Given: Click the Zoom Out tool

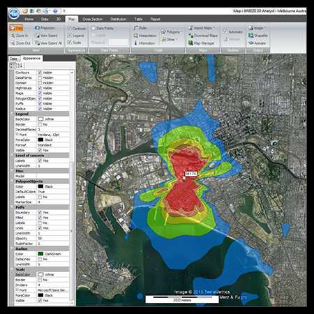Looking at the screenshot, I should point(20,43).
